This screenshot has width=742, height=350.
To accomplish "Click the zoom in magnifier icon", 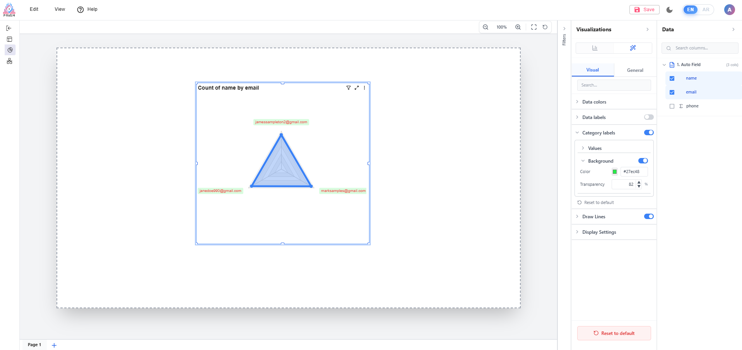I will tap(518, 27).
